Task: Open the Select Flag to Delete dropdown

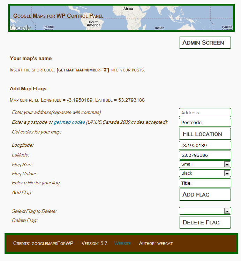Action: [x=205, y=211]
